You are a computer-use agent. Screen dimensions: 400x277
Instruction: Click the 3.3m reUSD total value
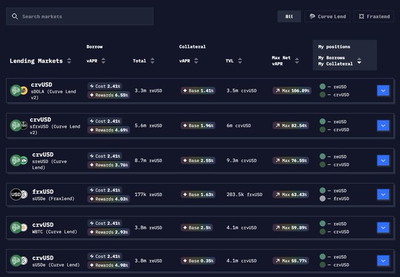(x=148, y=90)
